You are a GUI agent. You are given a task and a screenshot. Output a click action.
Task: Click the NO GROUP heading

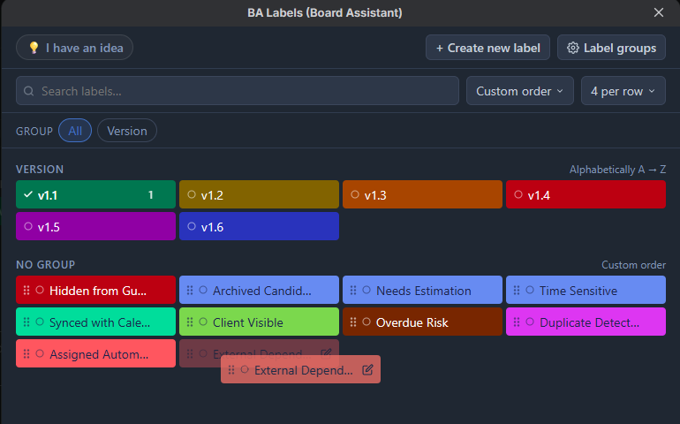click(46, 265)
